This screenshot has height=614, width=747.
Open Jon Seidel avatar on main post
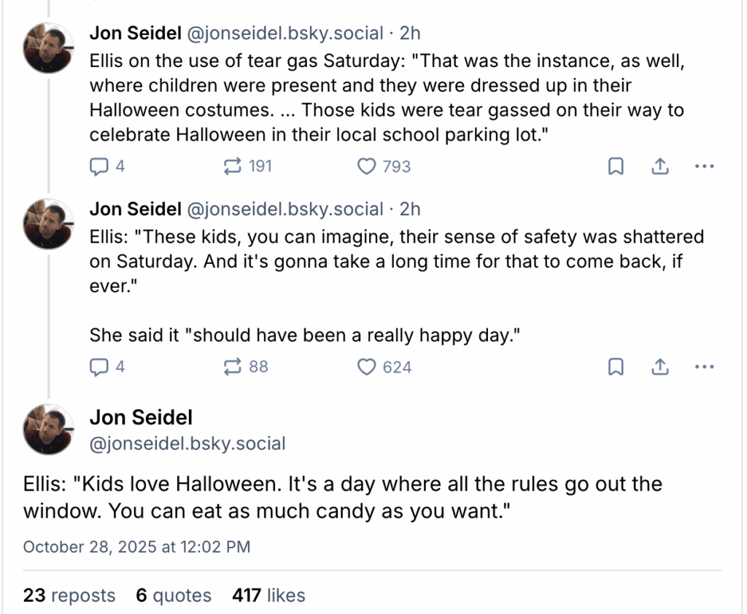[x=48, y=430]
